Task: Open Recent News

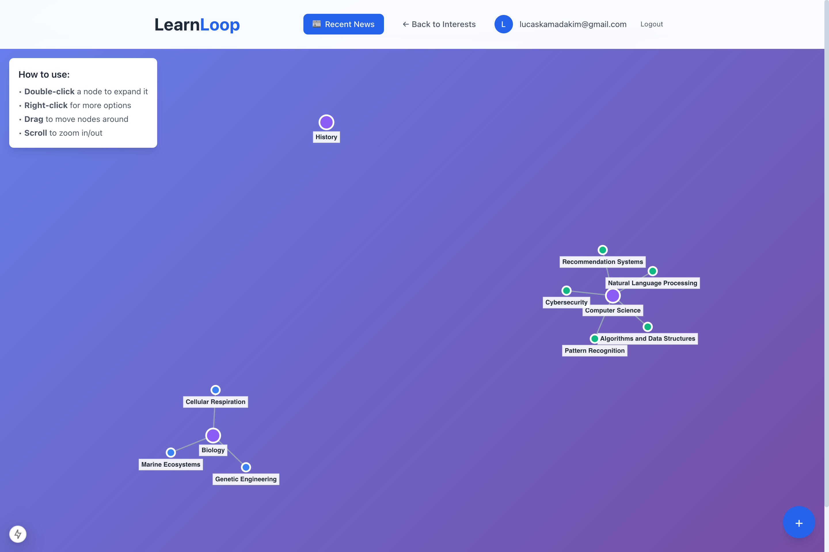Action: (343, 24)
